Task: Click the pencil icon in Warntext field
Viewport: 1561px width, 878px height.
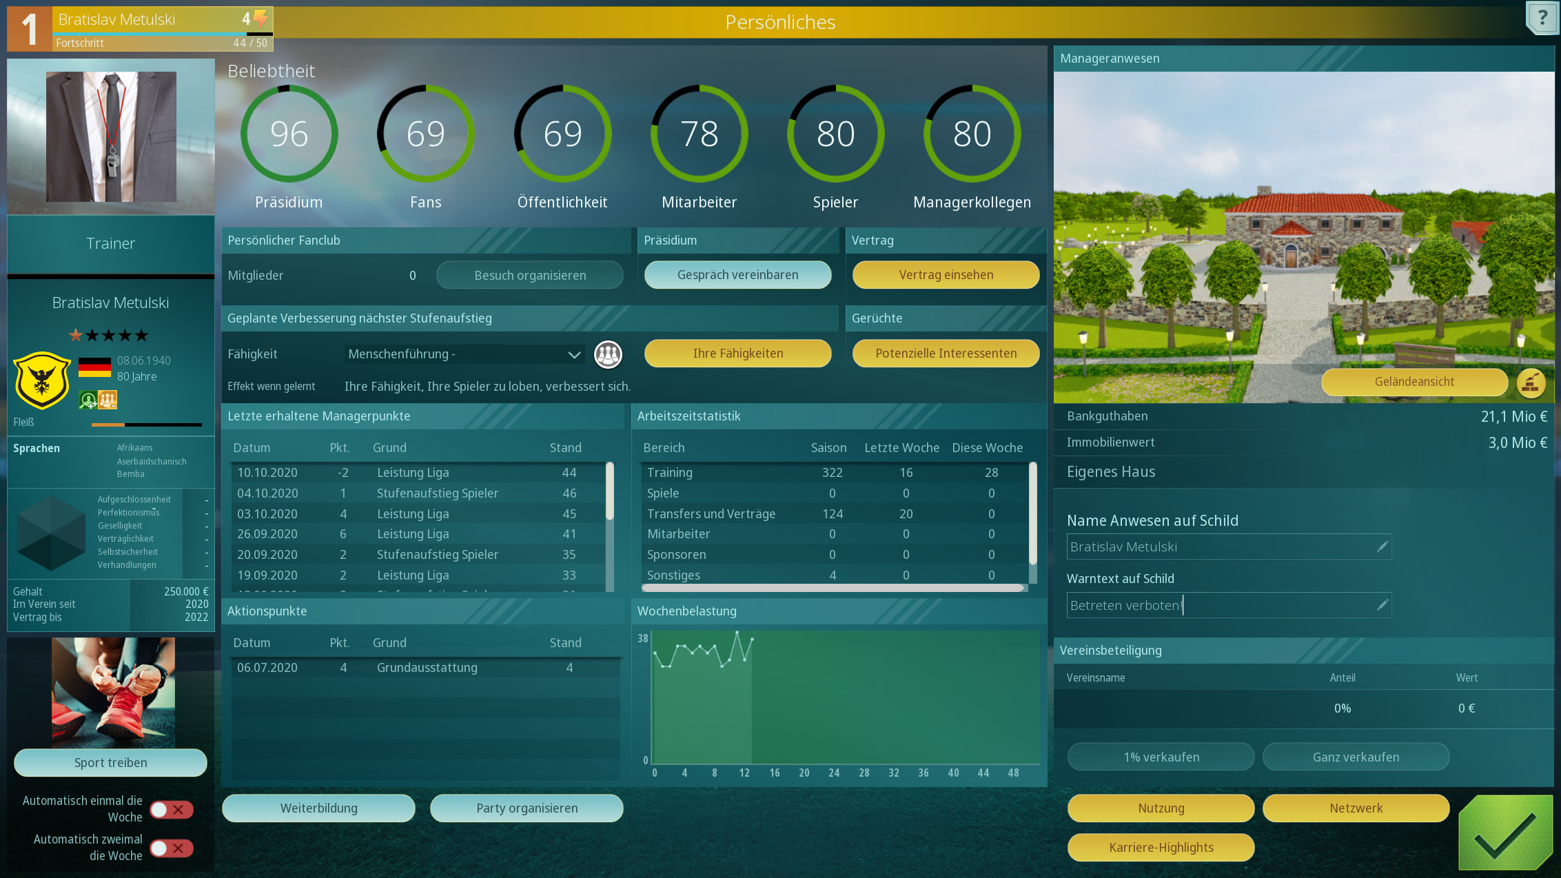Action: click(x=1382, y=605)
